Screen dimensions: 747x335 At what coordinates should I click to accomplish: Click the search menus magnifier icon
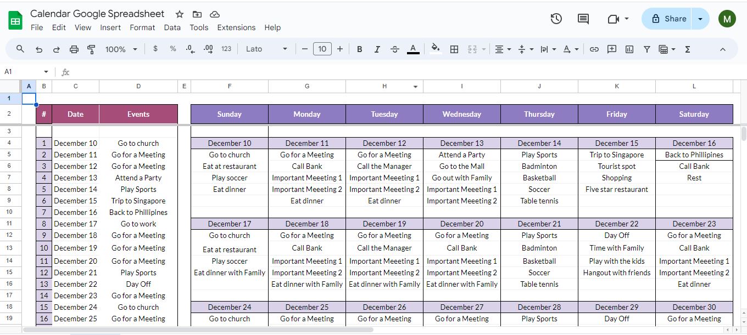point(20,49)
